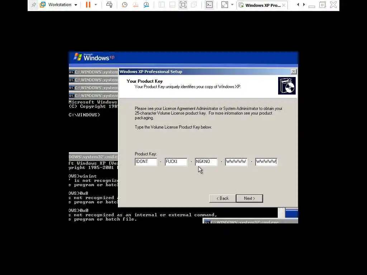The image size is (367, 275).
Task: Select the second cmd window title bar
Action: click(x=94, y=80)
